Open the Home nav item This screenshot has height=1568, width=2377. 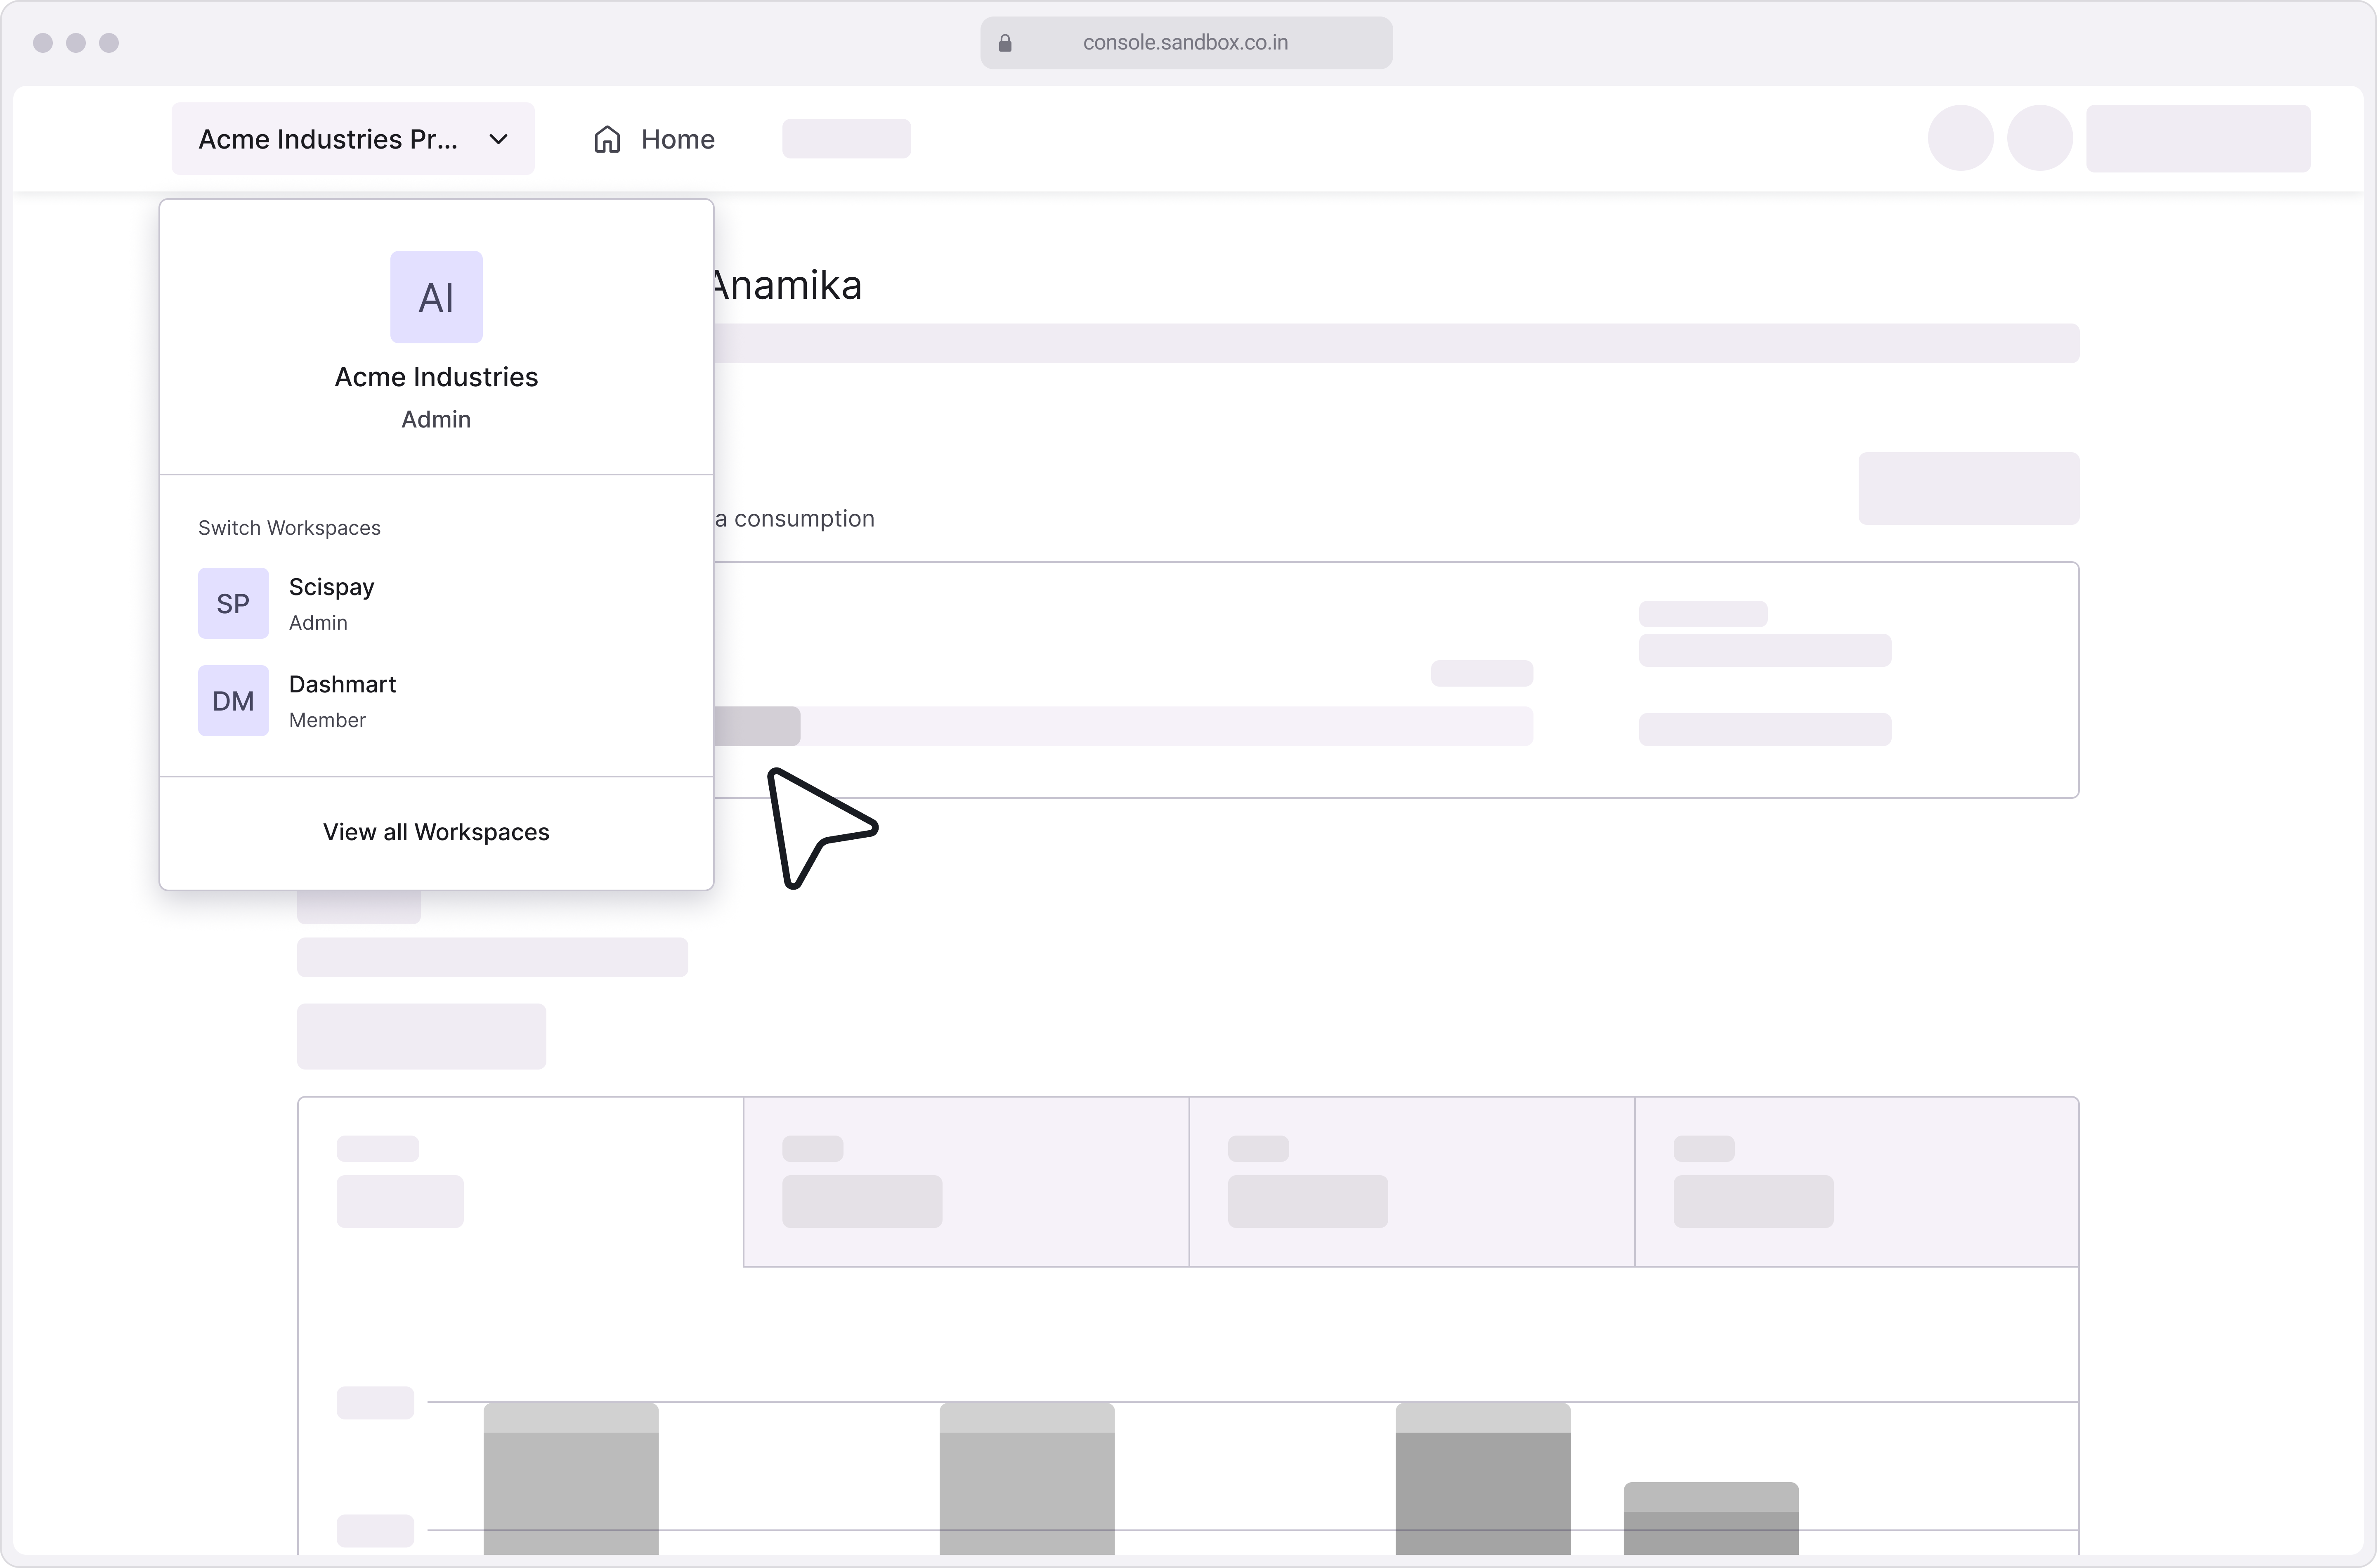point(655,139)
